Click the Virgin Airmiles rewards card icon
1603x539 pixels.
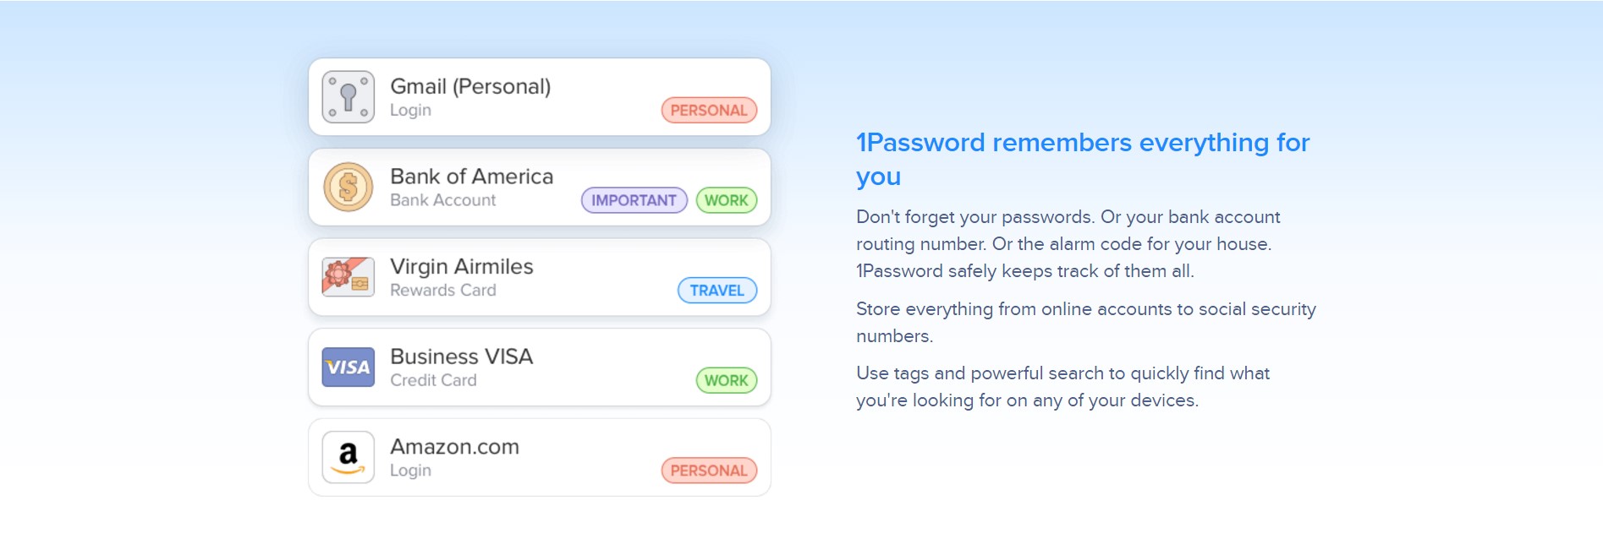[x=347, y=277]
